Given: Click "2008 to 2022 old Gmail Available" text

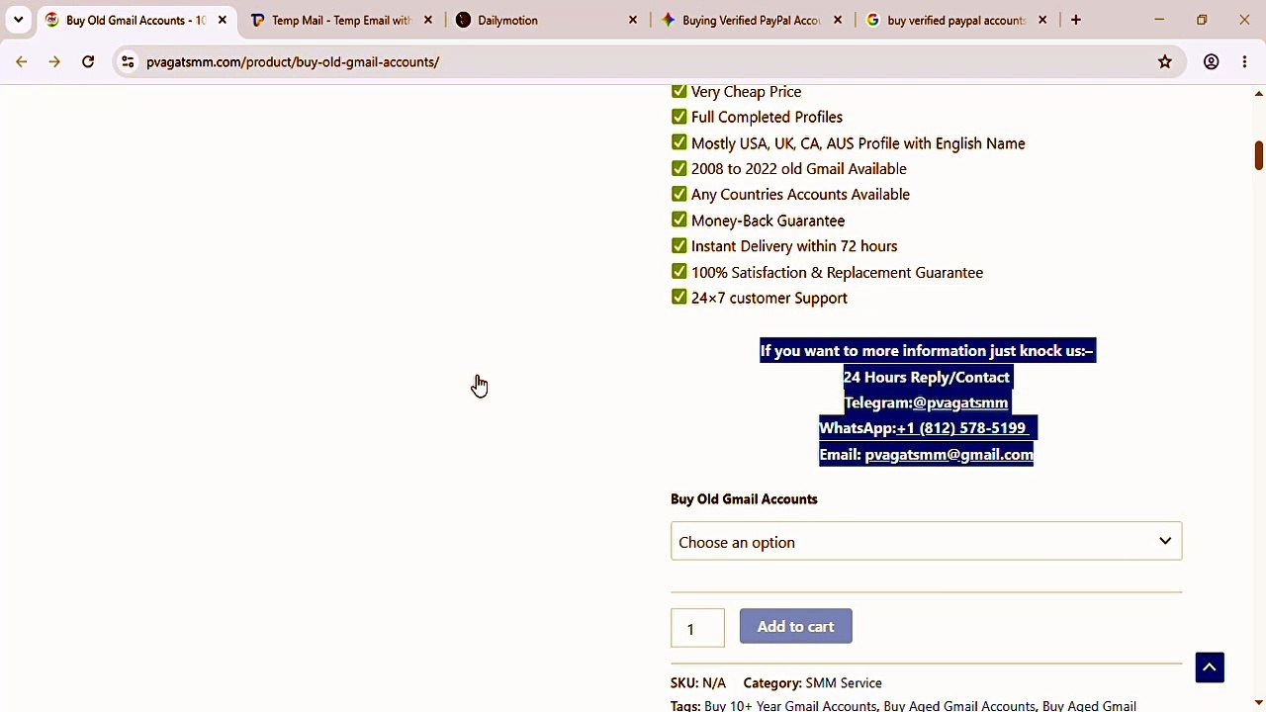Looking at the screenshot, I should (x=798, y=169).
